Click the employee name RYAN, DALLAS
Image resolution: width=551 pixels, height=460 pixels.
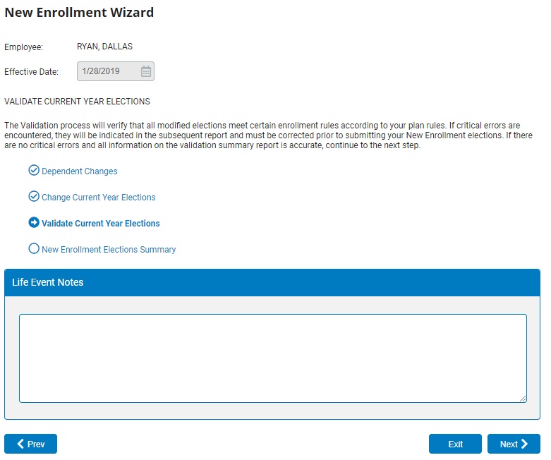[104, 47]
